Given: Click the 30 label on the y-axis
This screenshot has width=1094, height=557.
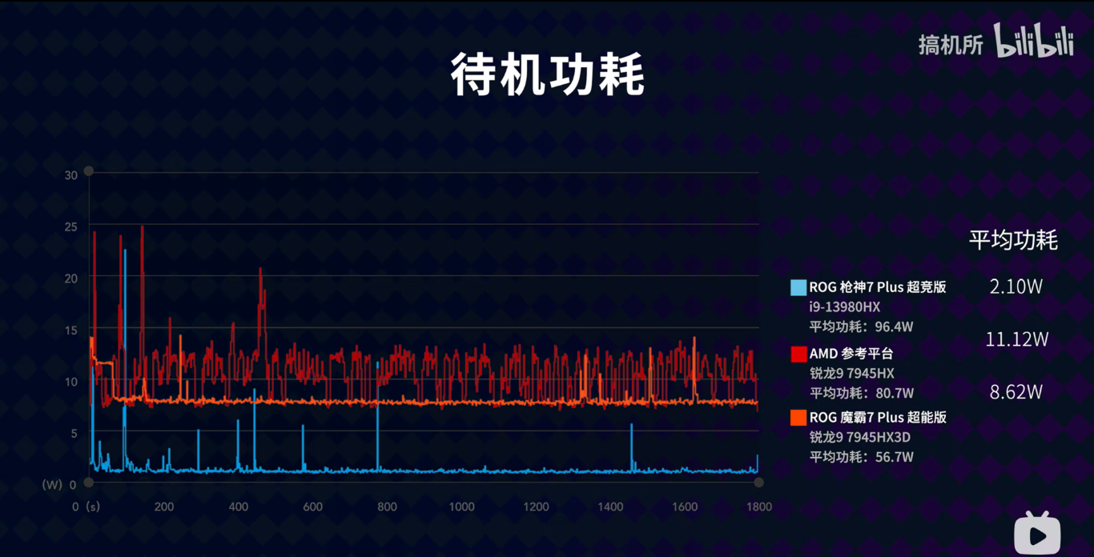Looking at the screenshot, I should coord(71,175).
